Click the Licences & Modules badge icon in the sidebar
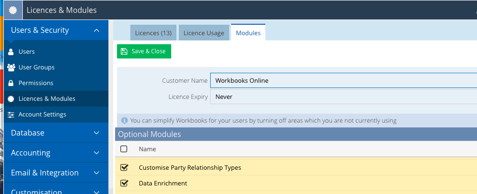The width and height of the screenshot is (477, 194). (x=11, y=99)
